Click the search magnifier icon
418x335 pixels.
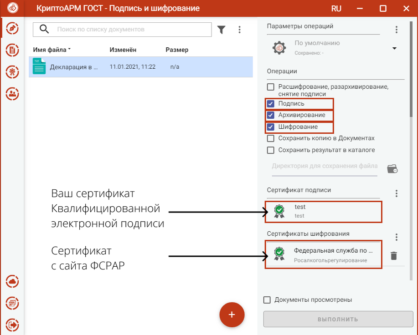tap(44, 29)
